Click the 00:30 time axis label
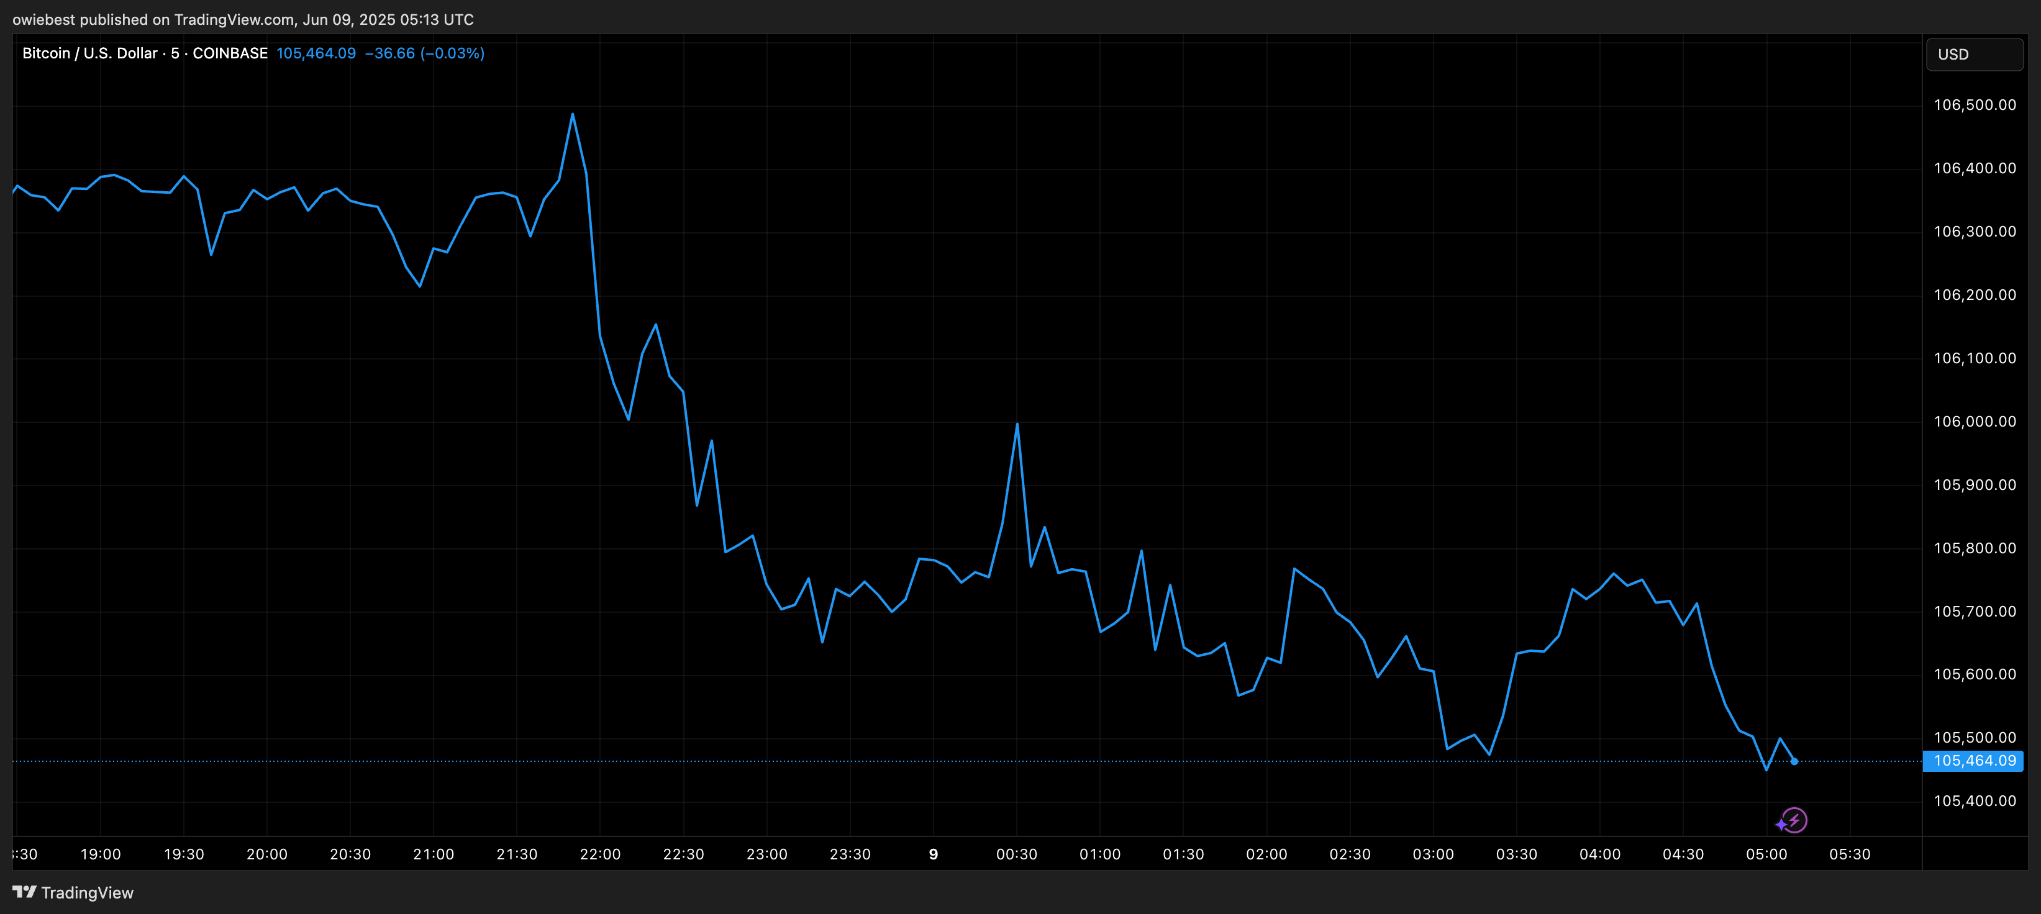The width and height of the screenshot is (2041, 914). tap(1017, 854)
